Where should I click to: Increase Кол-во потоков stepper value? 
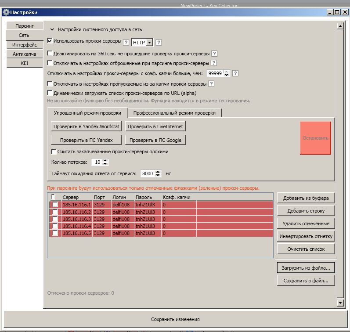click(105, 161)
